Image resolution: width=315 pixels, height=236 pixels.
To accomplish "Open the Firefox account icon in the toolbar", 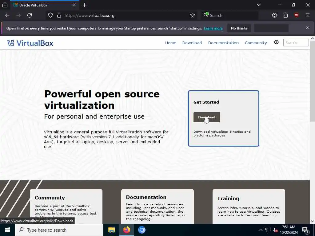I will pyautogui.click(x=274, y=15).
